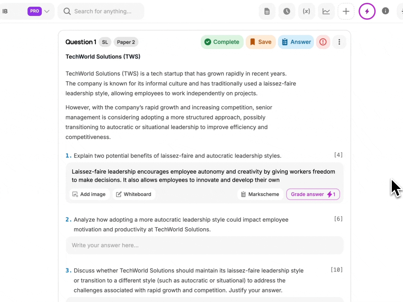Open the three-dot question options menu
Viewport: 403px width, 302px height.
[x=339, y=42]
